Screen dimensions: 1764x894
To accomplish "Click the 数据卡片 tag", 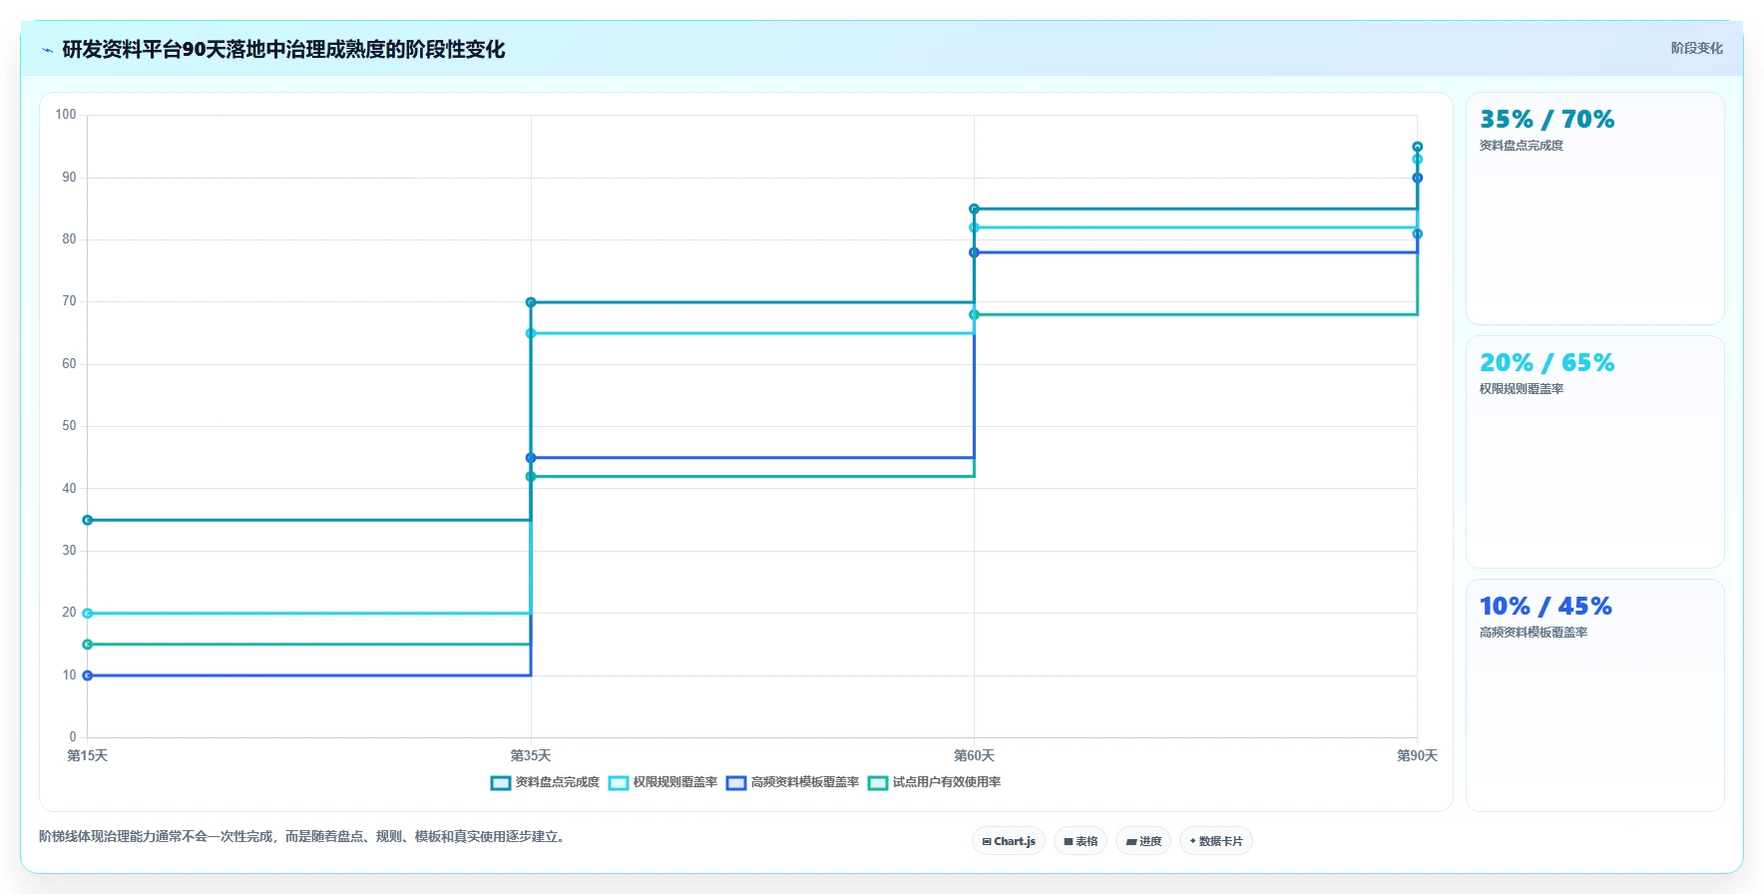I will point(1216,841).
